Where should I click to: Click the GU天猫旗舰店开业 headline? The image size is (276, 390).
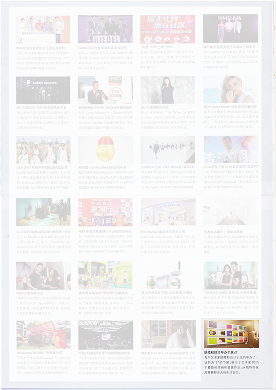(x=155, y=107)
